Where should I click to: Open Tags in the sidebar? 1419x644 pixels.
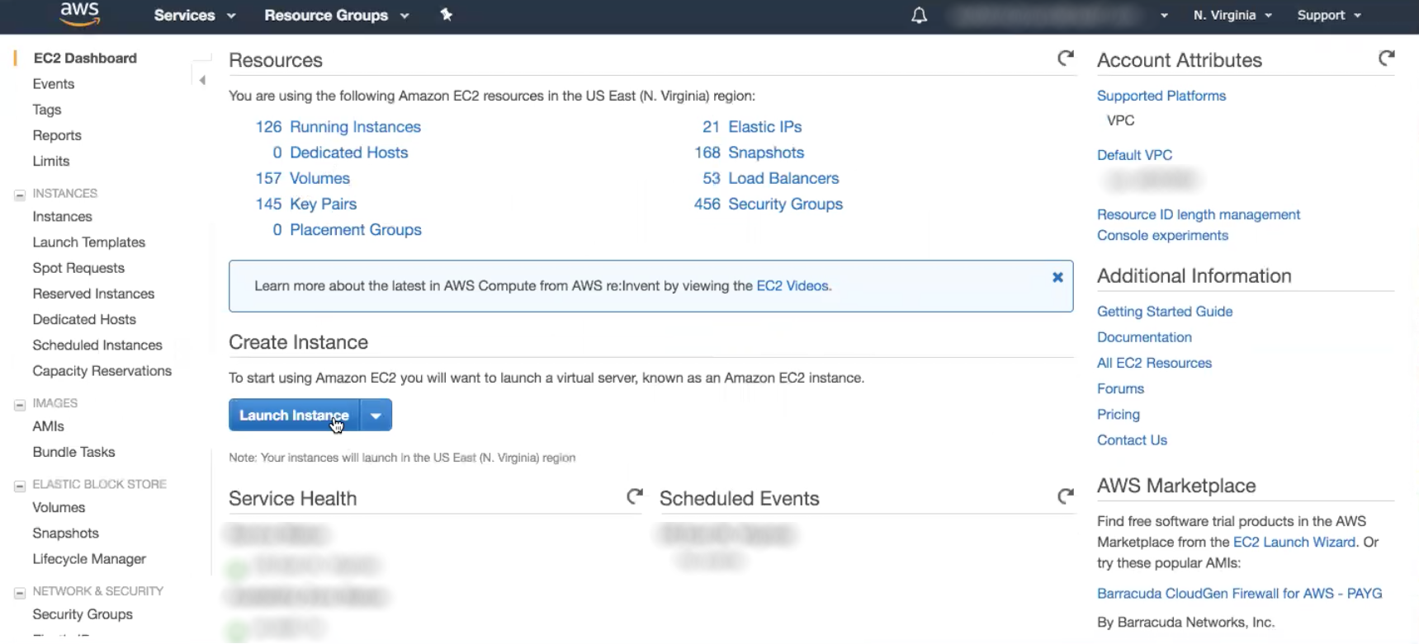(x=47, y=109)
